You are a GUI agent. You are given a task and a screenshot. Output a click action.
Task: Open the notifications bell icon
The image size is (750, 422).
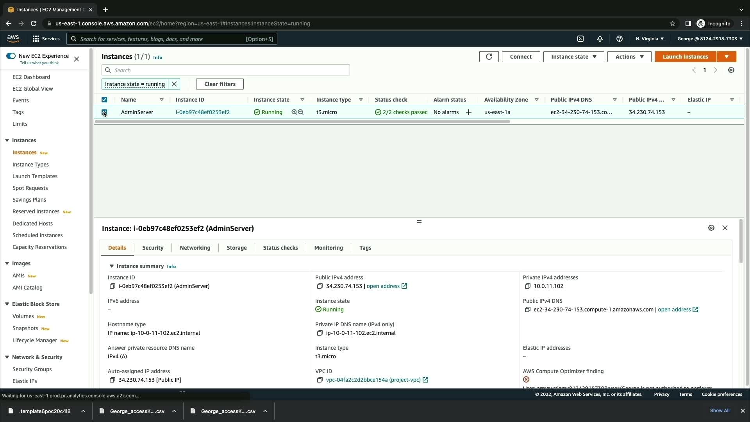point(600,39)
